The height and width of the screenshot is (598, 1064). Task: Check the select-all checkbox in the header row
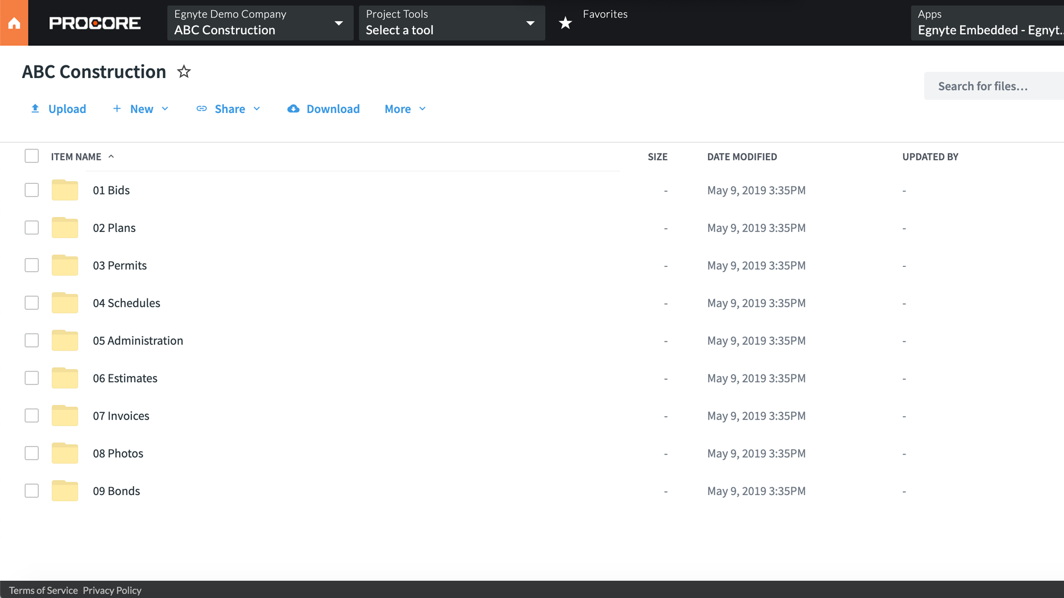32,156
